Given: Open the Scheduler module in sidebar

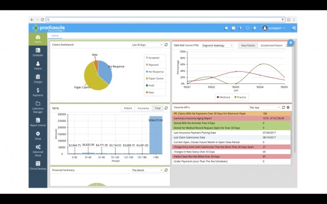Looking at the screenshot, I should coord(38,52).
